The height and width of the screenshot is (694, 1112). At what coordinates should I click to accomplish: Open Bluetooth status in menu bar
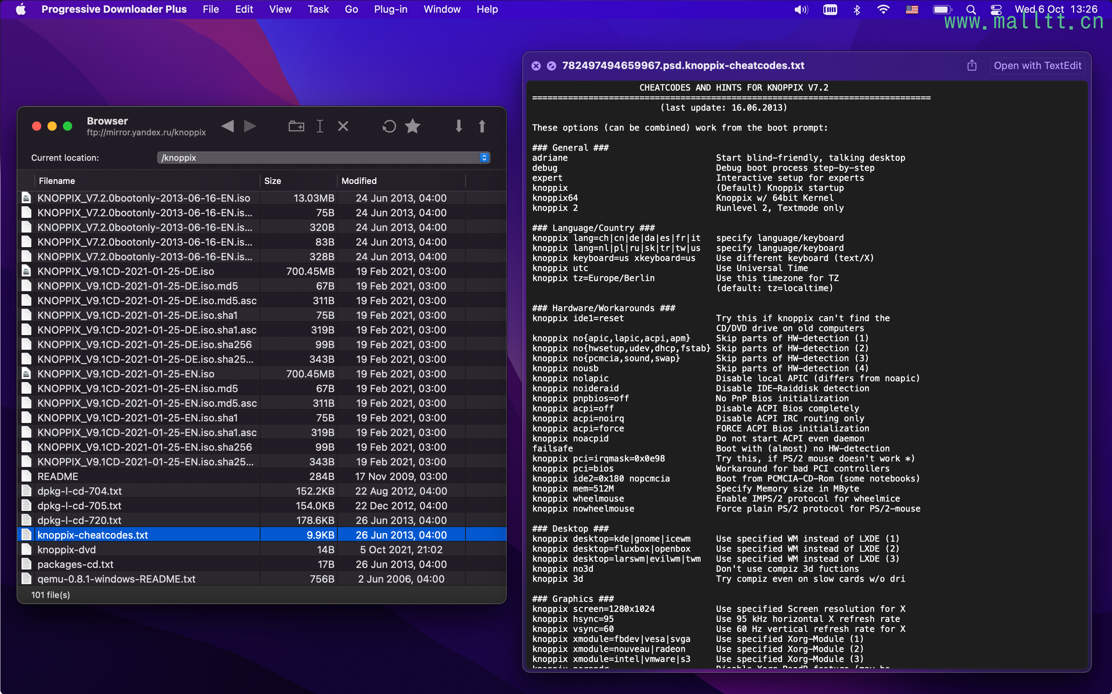pos(856,9)
